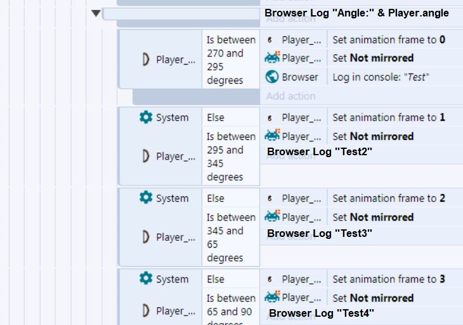Collapse the event group with the triangle arrow
Image resolution: width=463 pixels, height=325 pixels.
tap(96, 13)
